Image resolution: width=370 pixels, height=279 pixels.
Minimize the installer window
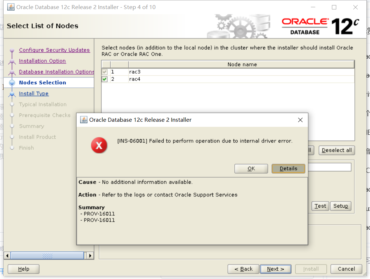[x=313, y=7]
